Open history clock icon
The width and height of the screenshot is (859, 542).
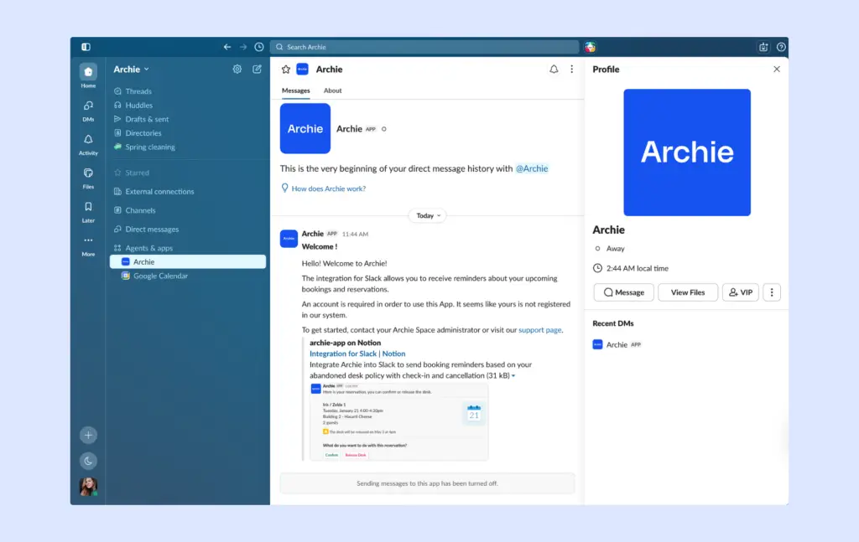pyautogui.click(x=259, y=47)
